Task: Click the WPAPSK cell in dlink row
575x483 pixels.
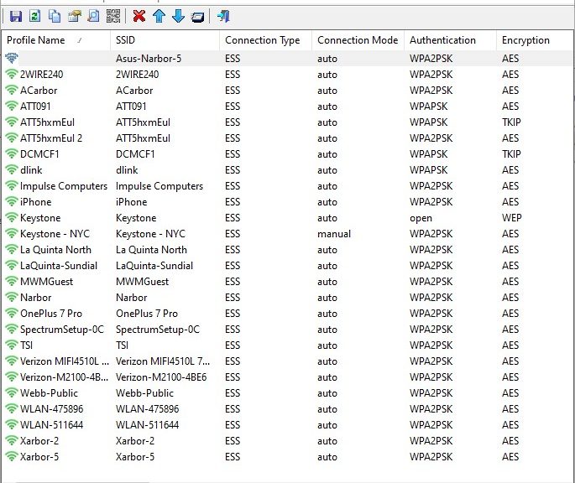Action: pyautogui.click(x=429, y=169)
